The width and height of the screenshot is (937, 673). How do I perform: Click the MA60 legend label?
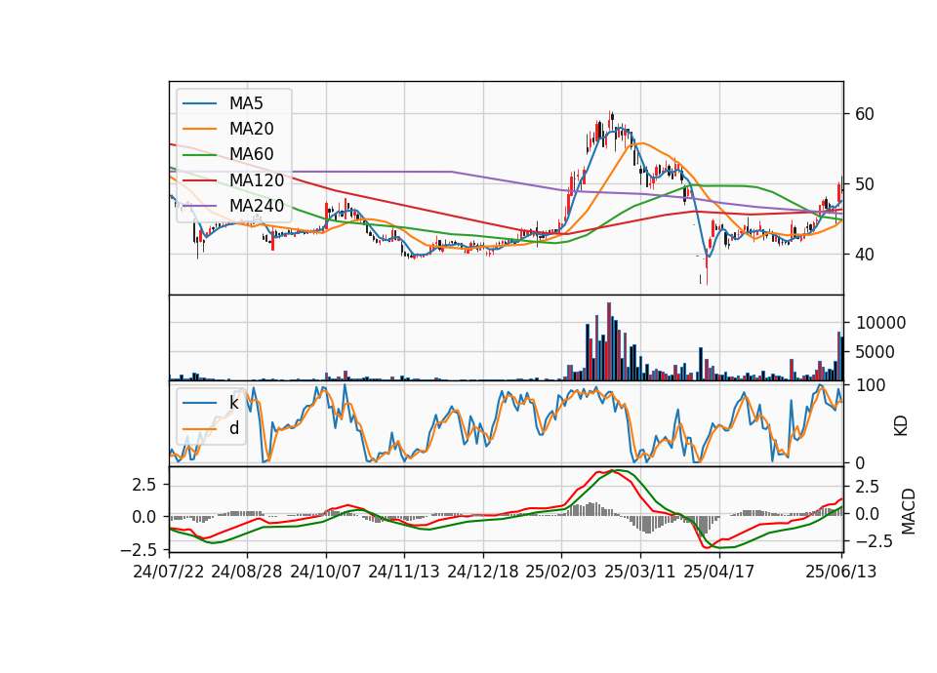click(251, 154)
